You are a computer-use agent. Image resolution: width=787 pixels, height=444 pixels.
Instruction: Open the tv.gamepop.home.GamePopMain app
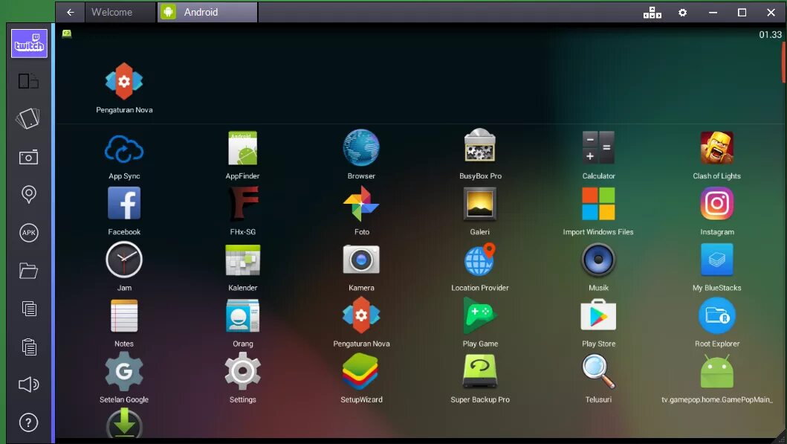coord(716,379)
